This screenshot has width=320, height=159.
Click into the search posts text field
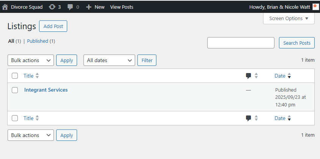[x=241, y=43]
